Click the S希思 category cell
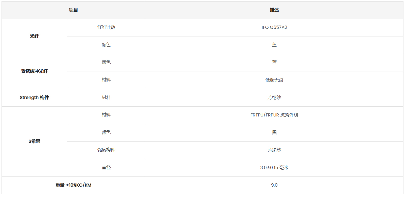Image resolution: width=406 pixels, height=198 pixels. coord(34,142)
